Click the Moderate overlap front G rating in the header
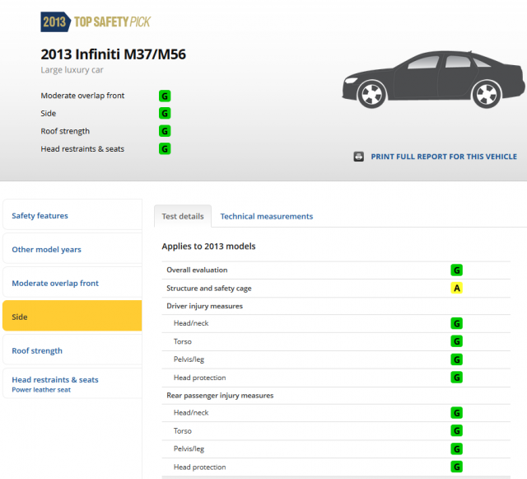The height and width of the screenshot is (479, 527). pyautogui.click(x=165, y=96)
